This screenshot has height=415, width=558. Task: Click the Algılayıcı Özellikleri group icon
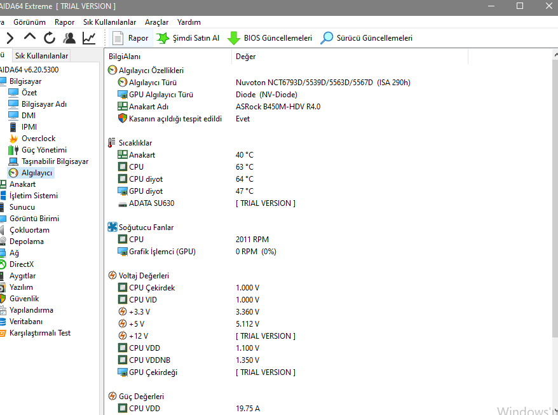(112, 70)
